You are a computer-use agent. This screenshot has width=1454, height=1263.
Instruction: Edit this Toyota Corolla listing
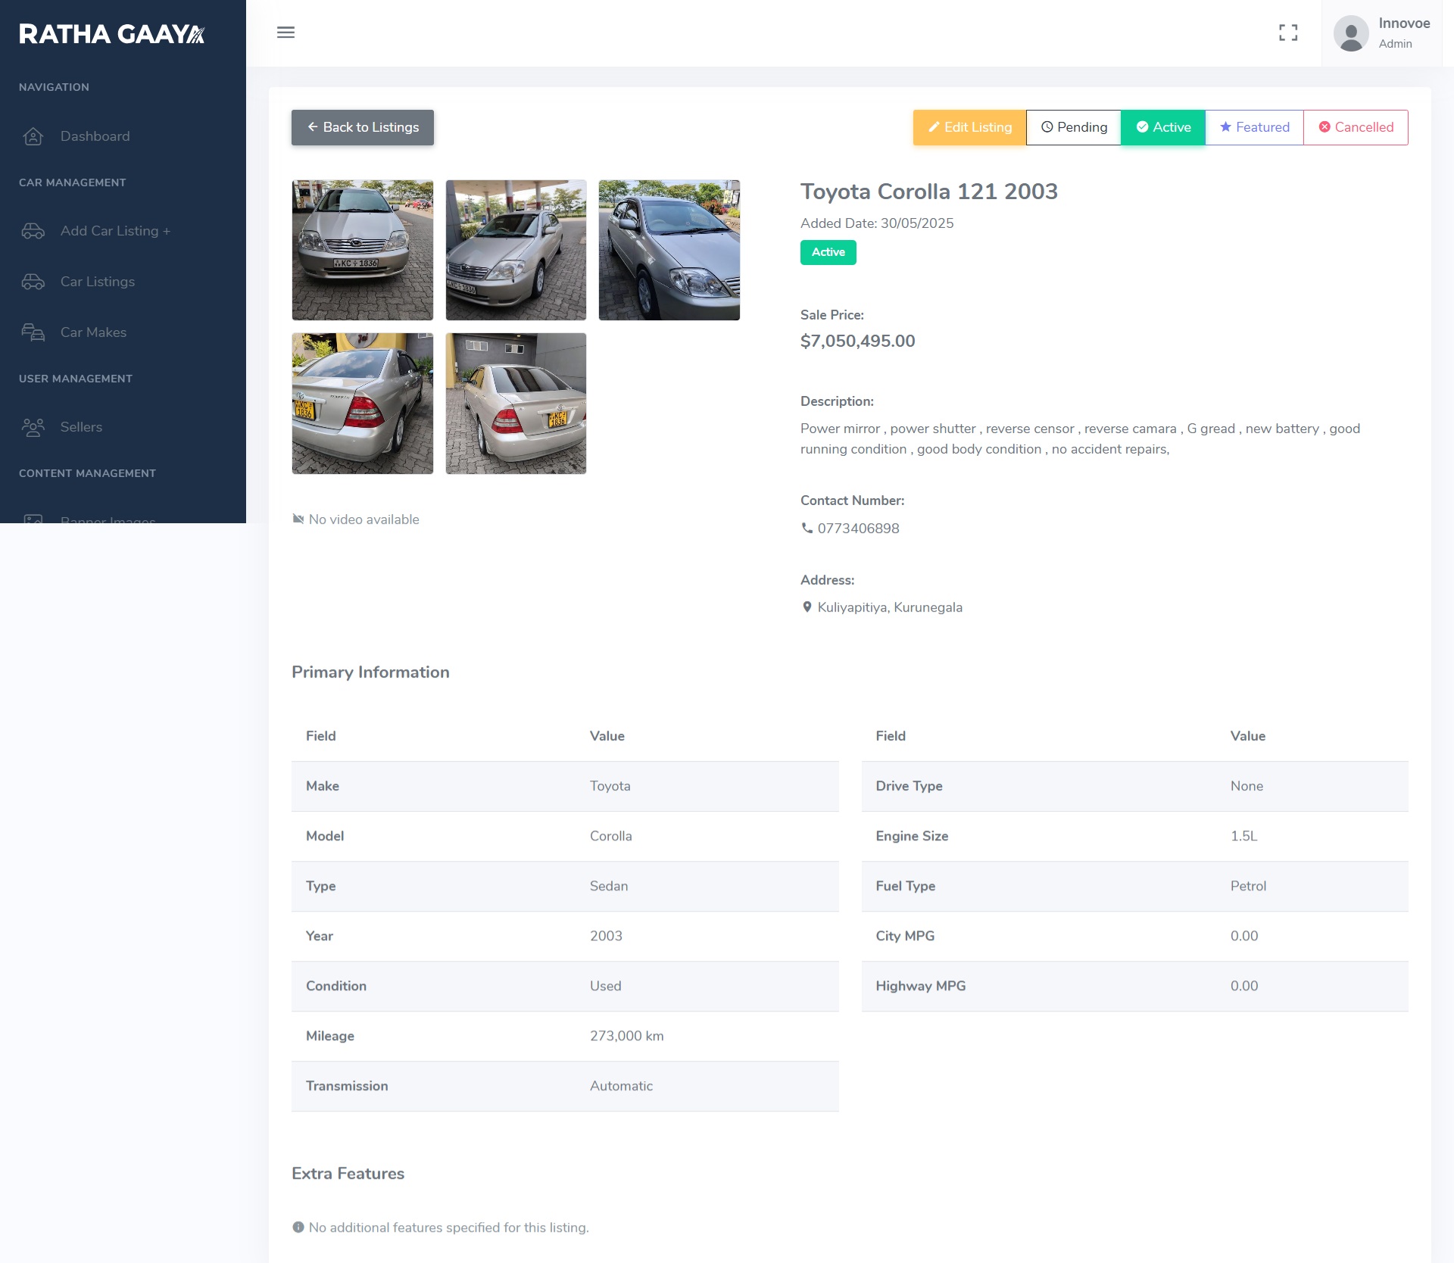(x=969, y=127)
